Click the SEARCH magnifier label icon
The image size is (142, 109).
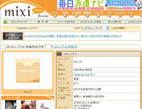click(22, 28)
